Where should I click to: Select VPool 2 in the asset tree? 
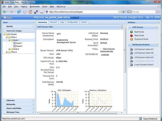pyautogui.click(x=14, y=52)
